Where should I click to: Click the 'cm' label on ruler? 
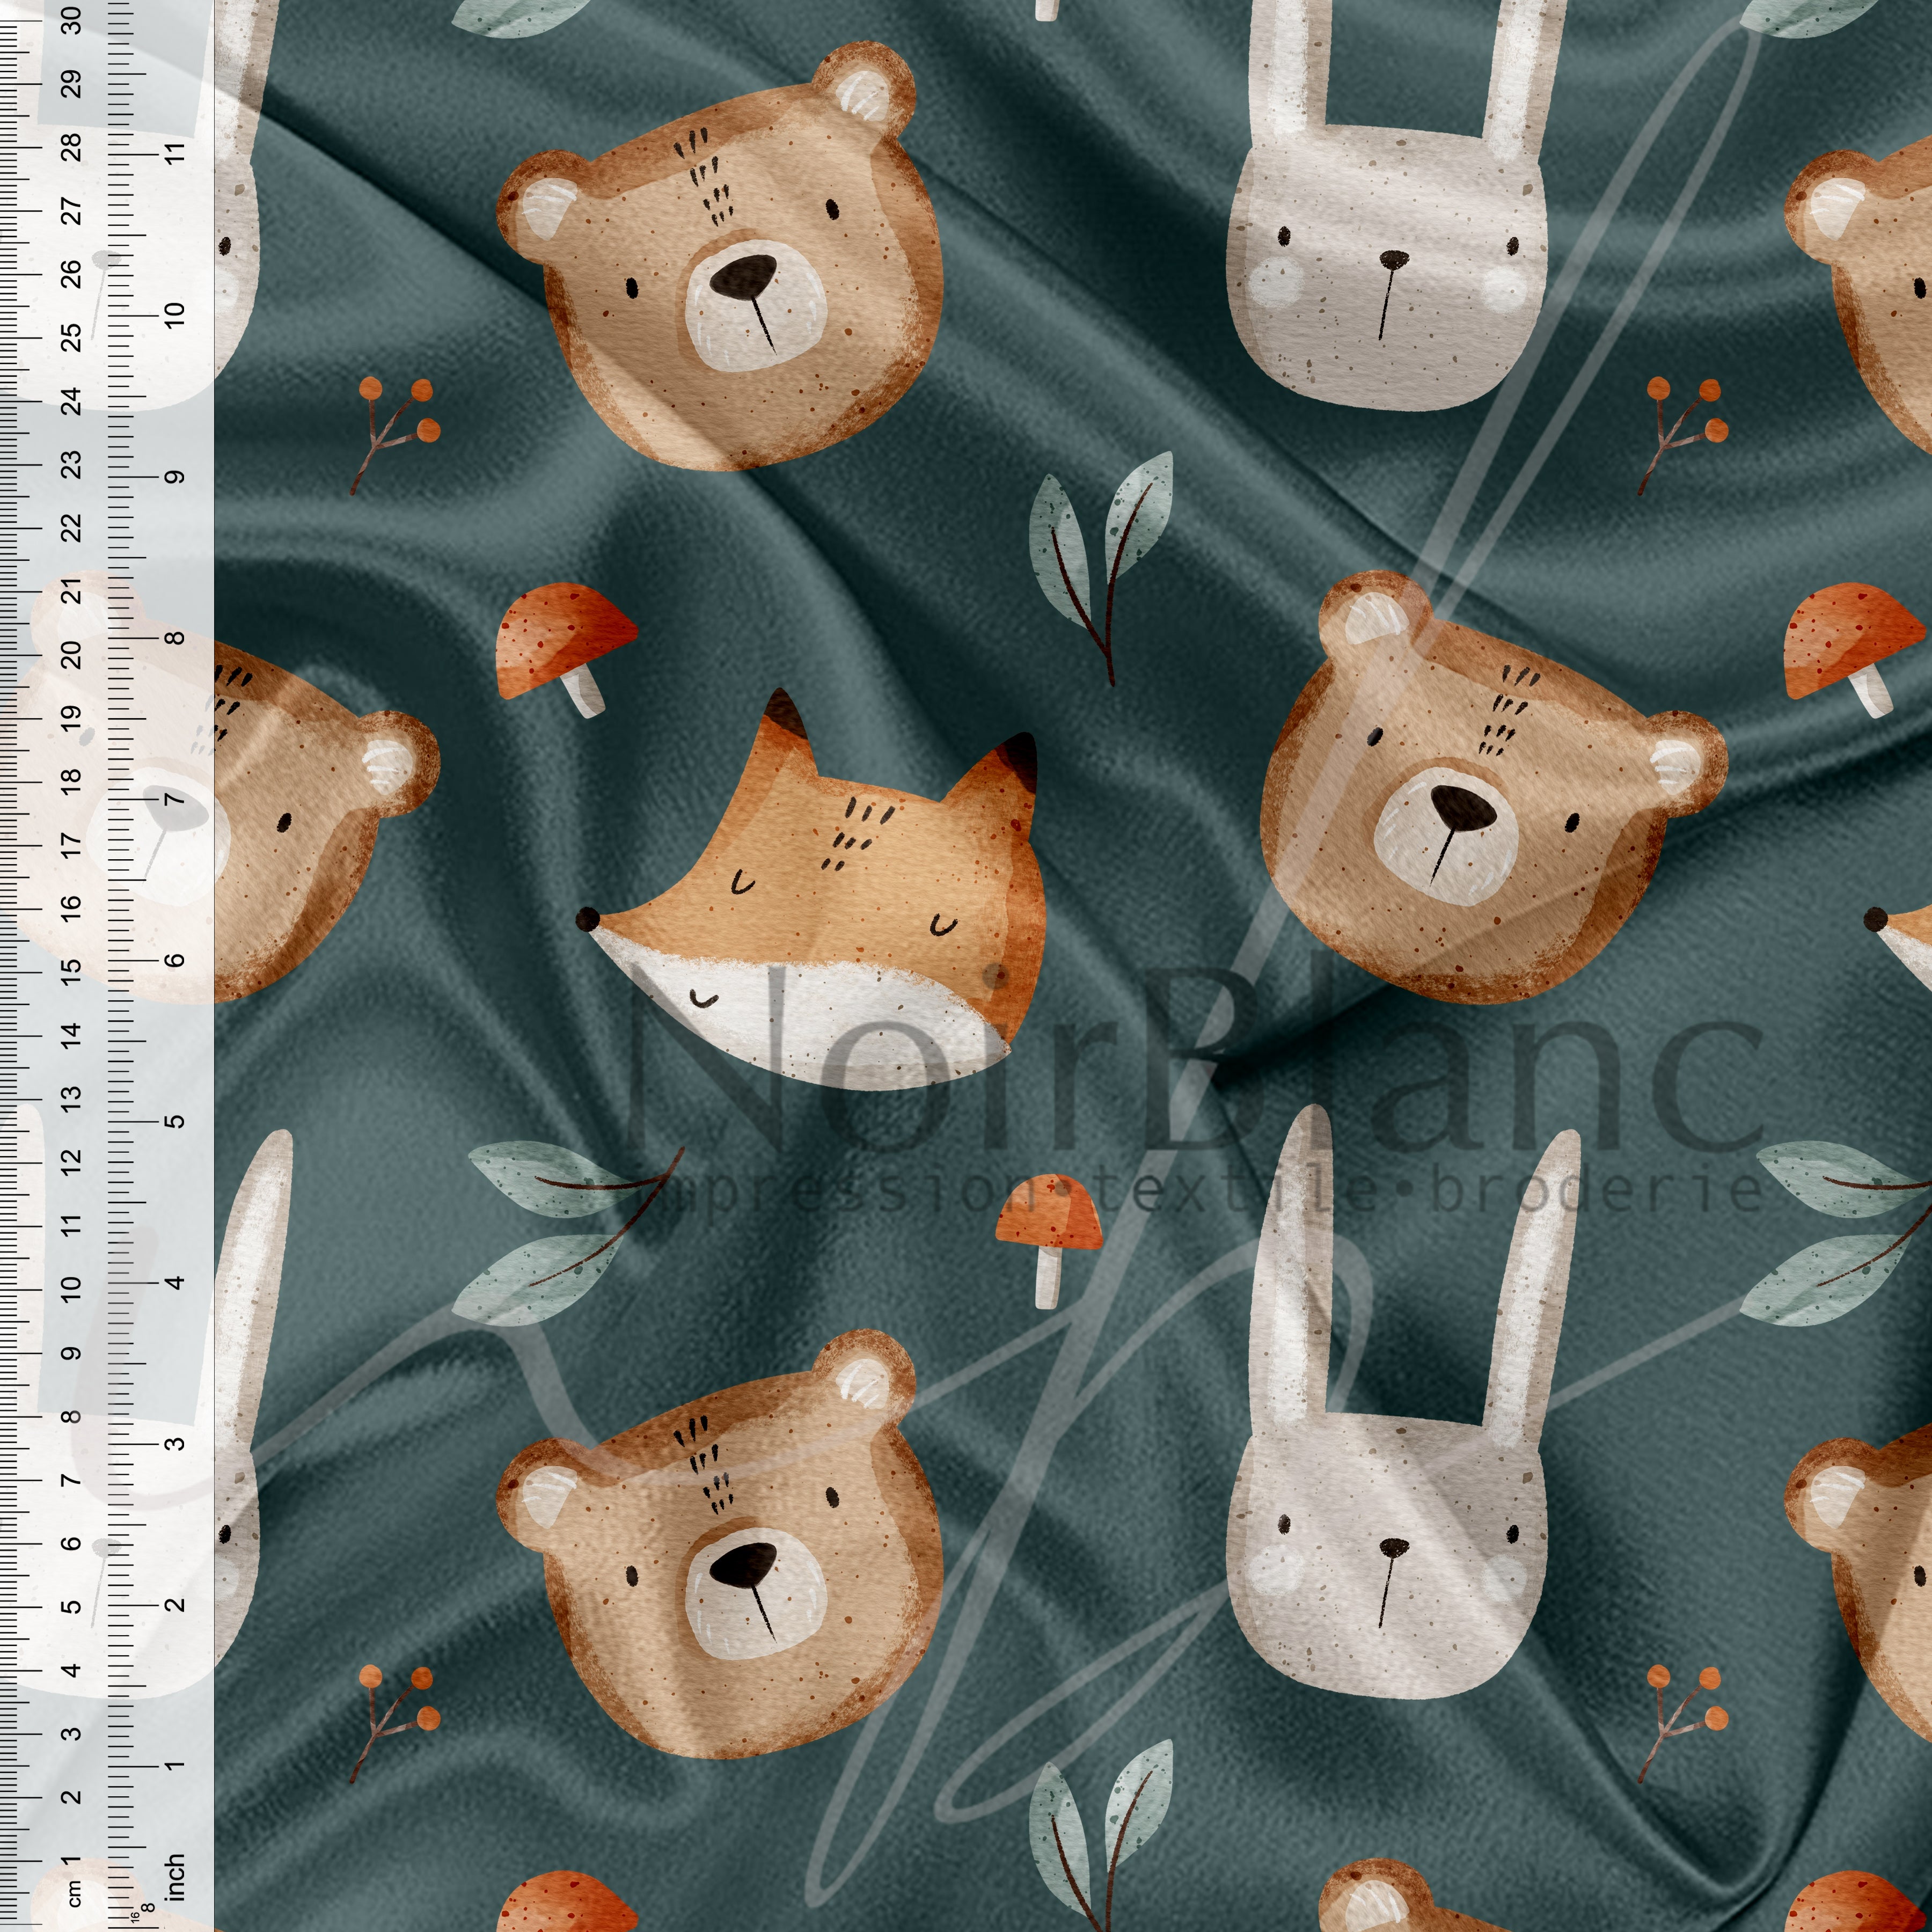[74, 1893]
